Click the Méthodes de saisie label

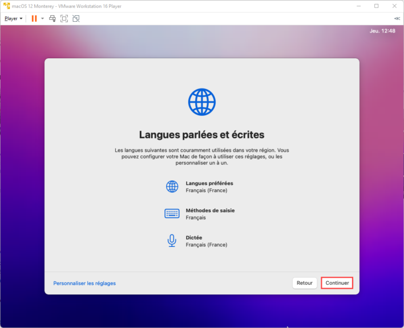tap(210, 210)
